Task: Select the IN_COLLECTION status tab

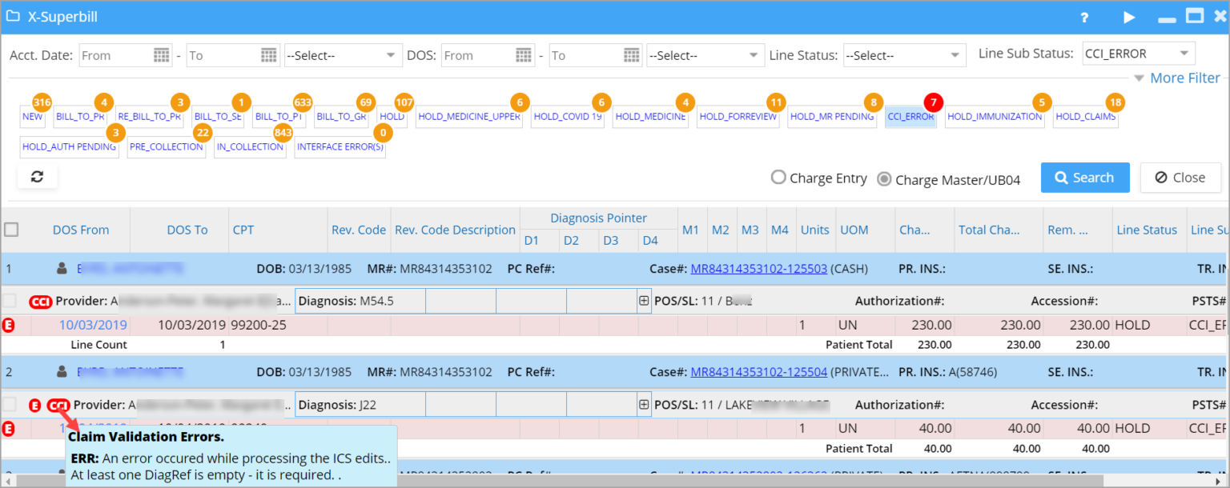Action: pos(250,147)
